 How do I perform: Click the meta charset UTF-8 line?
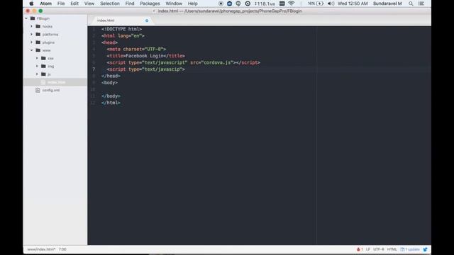tap(136, 49)
